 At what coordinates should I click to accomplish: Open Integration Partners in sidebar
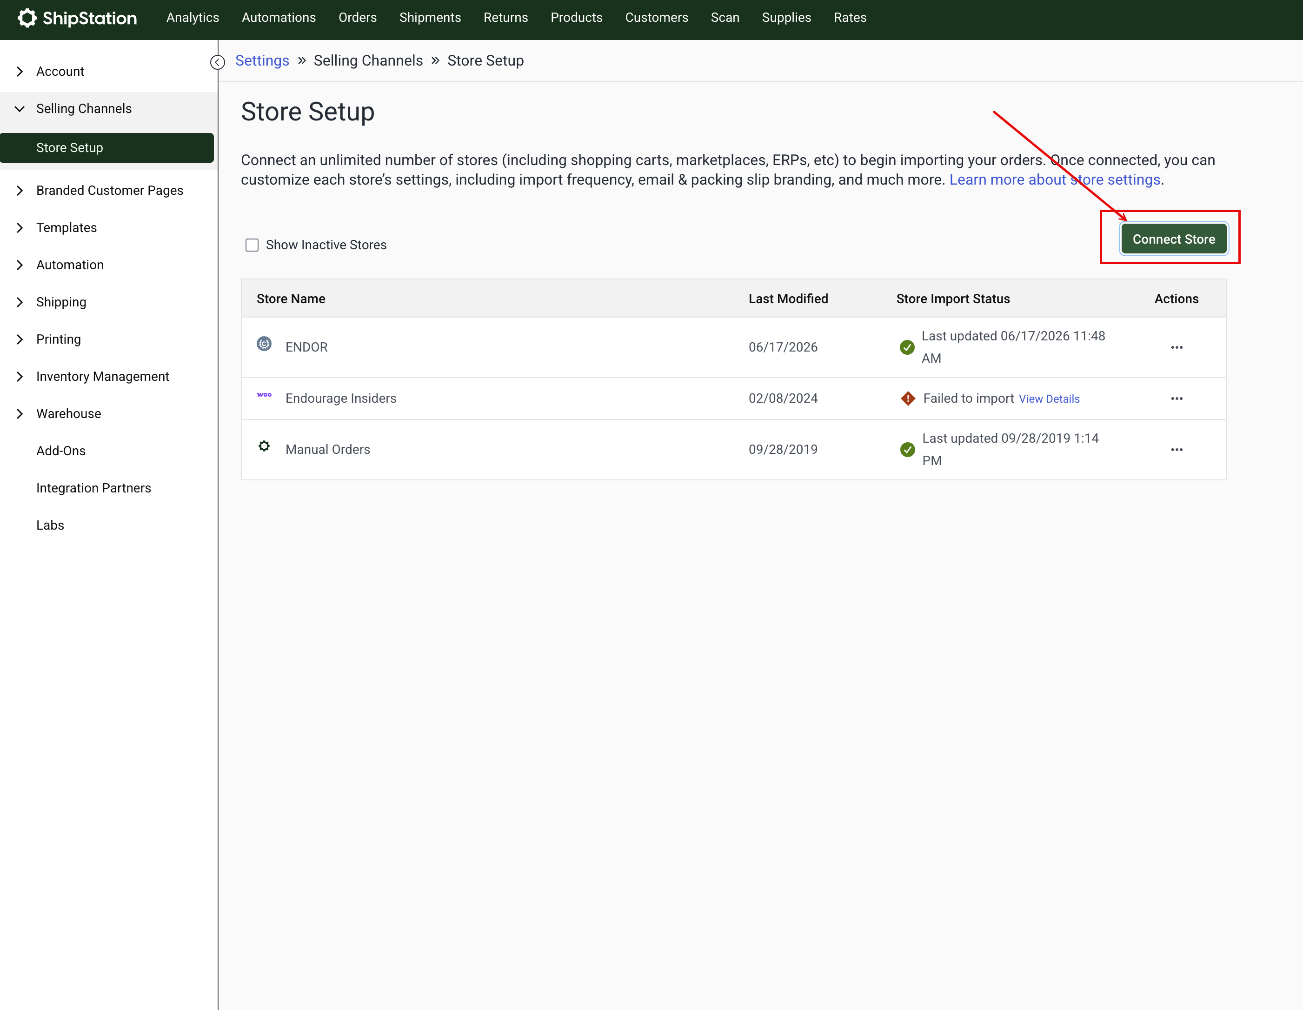coord(93,488)
